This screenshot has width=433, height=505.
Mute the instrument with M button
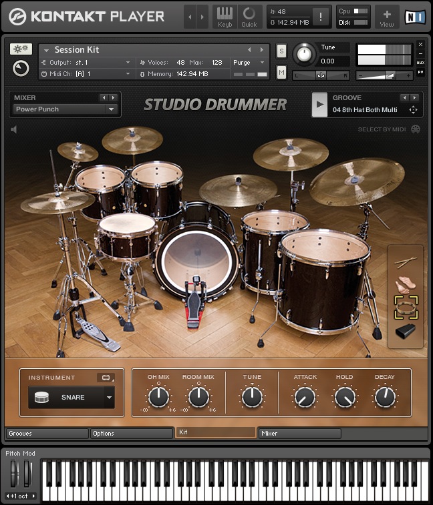tap(281, 73)
